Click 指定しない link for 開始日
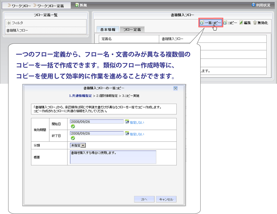The height and width of the screenshot is (214, 277). pos(137,122)
